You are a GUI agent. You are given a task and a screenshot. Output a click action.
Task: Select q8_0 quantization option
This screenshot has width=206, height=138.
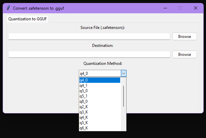99,101
